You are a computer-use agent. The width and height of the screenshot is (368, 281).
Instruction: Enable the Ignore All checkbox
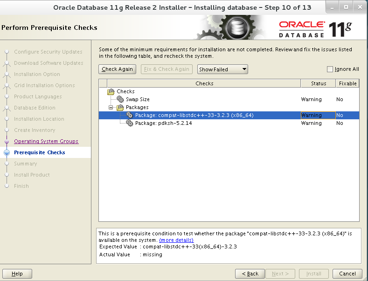tap(330, 69)
